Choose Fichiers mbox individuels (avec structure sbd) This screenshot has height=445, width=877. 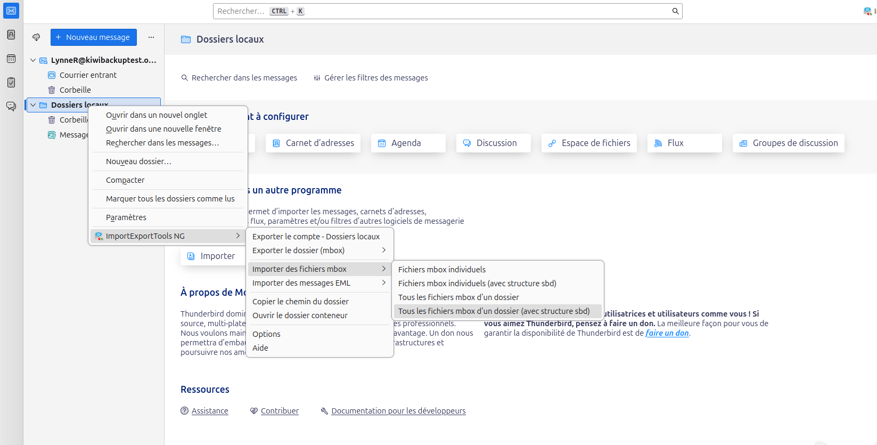[498, 284]
